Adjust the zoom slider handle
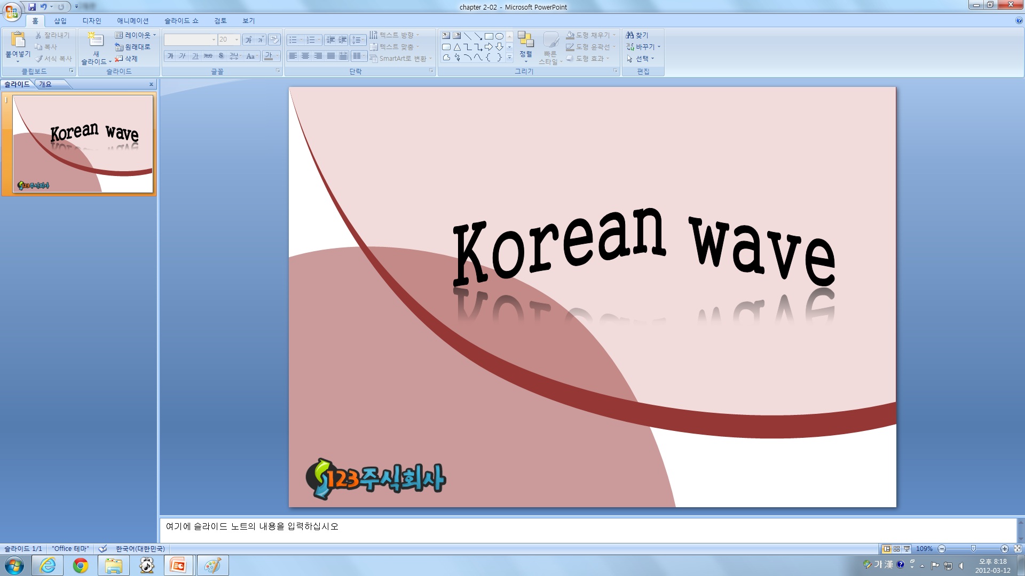Screen dimensions: 1025x576 (x=973, y=549)
